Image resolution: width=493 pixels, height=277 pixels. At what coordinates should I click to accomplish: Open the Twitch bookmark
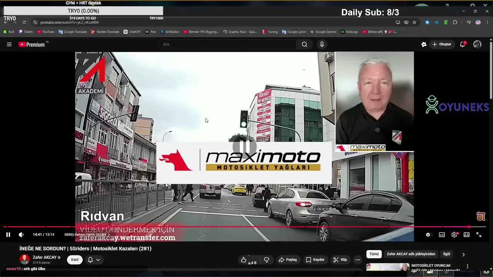click(26, 32)
